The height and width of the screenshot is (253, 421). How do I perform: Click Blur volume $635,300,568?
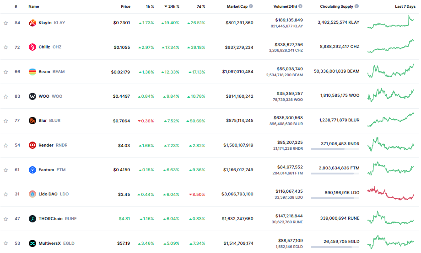coord(288,118)
